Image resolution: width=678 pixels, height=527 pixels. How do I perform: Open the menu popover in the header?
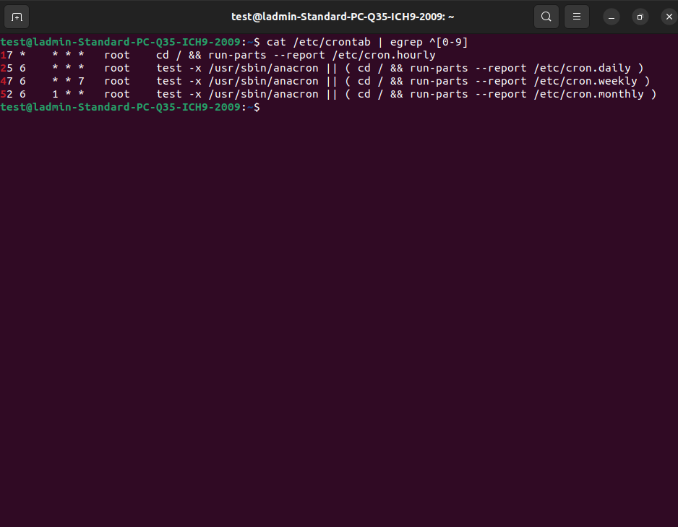[x=576, y=16]
